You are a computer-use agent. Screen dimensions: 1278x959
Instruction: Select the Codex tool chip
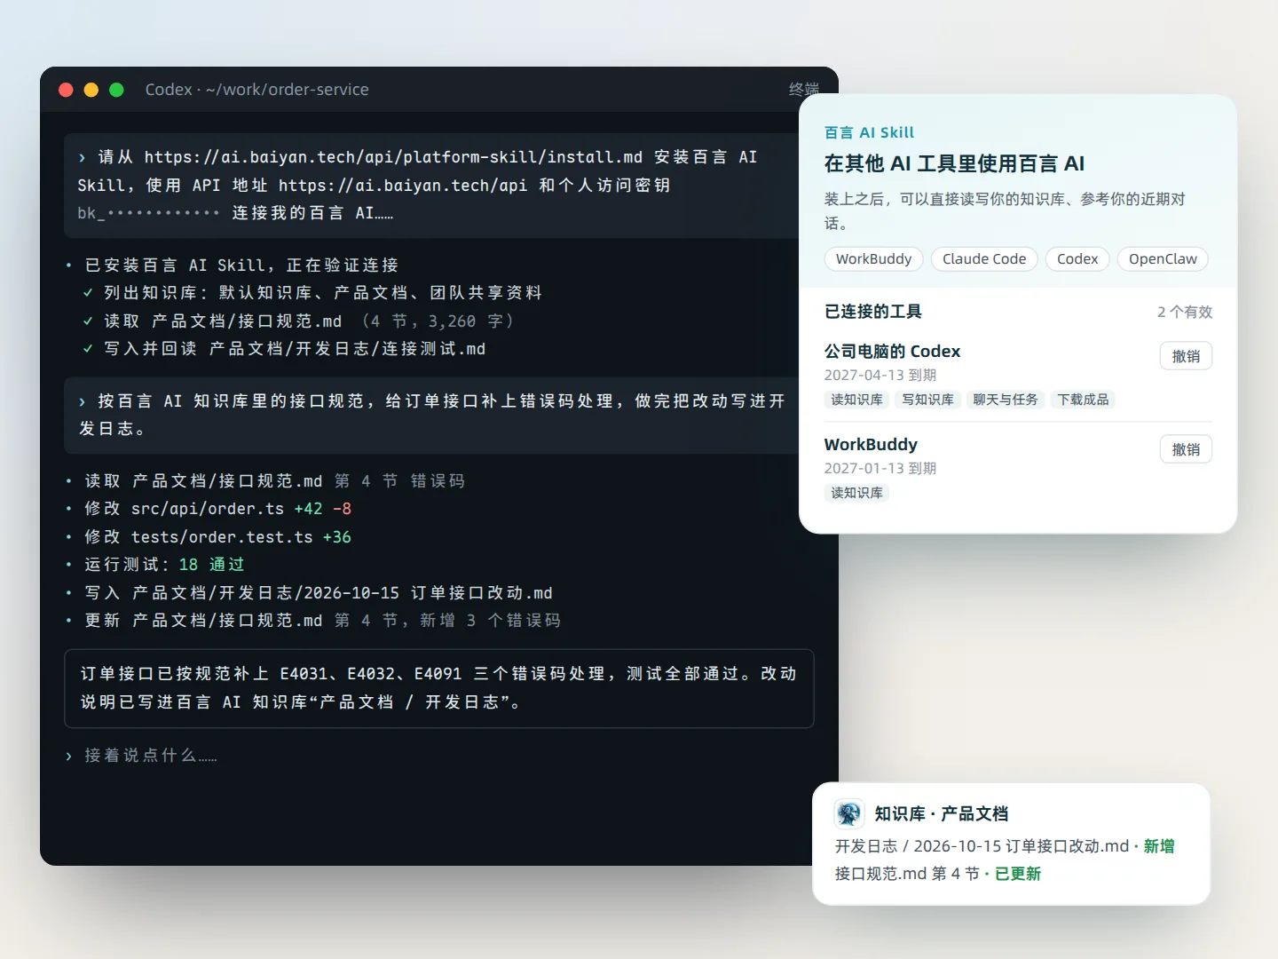click(1077, 258)
